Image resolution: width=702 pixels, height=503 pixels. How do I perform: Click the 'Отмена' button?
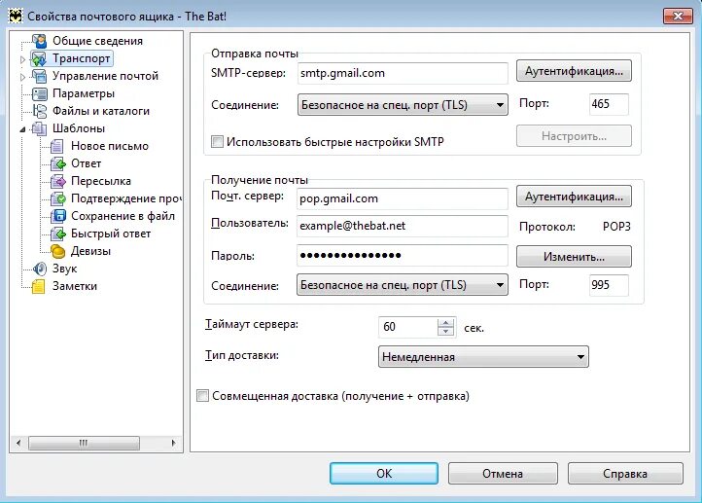[x=503, y=473]
